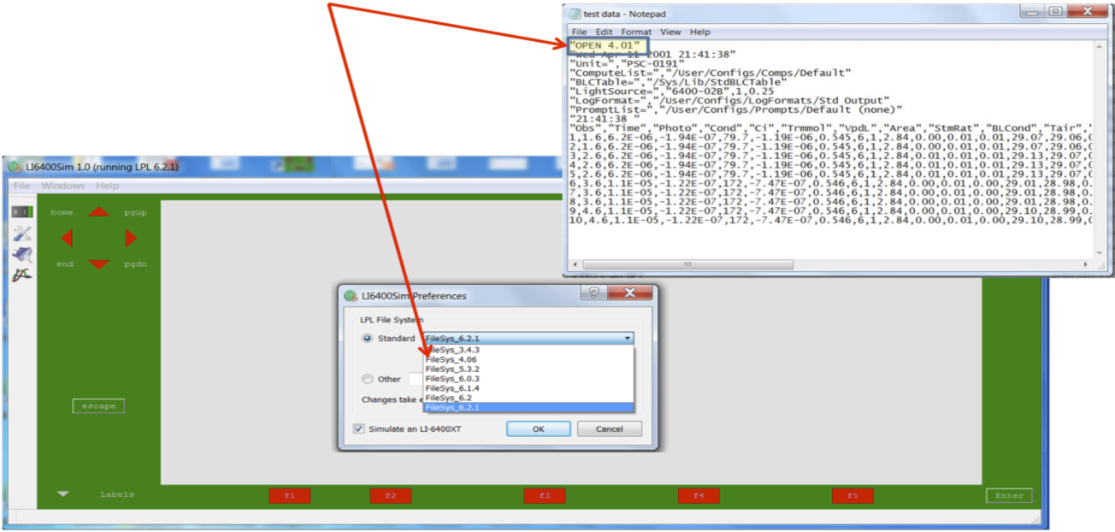Open LI6400Sim Windows menu
Image resolution: width=1115 pixels, height=532 pixels.
coord(63,186)
